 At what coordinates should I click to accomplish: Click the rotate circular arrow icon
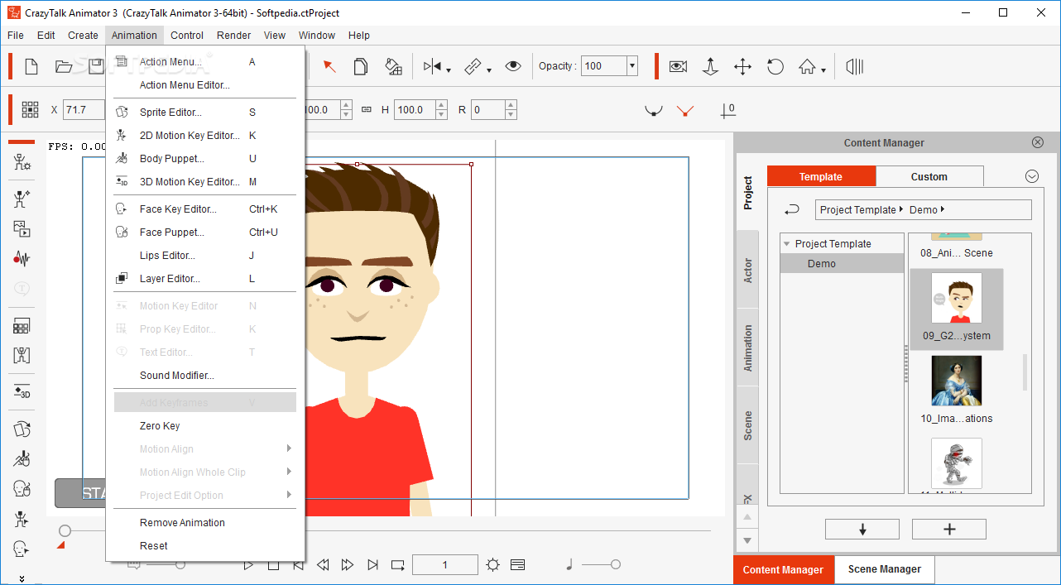pos(775,67)
